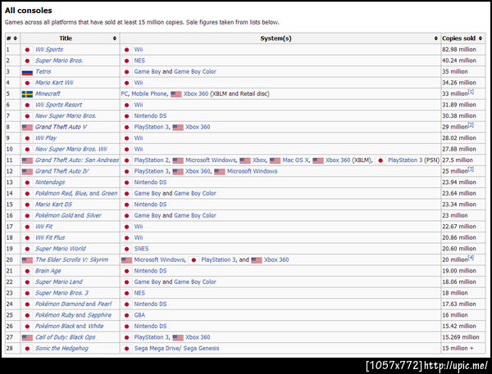Open The Elder Scrolls V: Skyrim link

72,259
